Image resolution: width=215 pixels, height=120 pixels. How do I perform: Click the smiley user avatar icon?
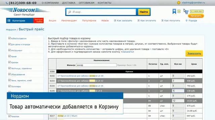click(178, 3)
